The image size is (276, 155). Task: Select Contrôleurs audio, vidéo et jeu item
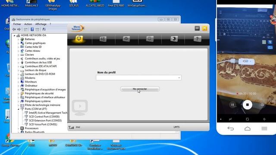tap(42, 59)
